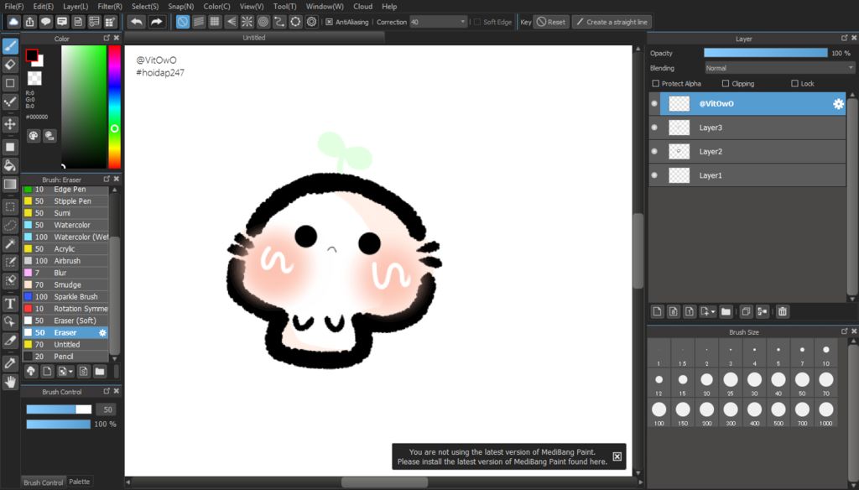The image size is (859, 490).
Task: Open the File(F) menu
Action: pyautogui.click(x=14, y=7)
